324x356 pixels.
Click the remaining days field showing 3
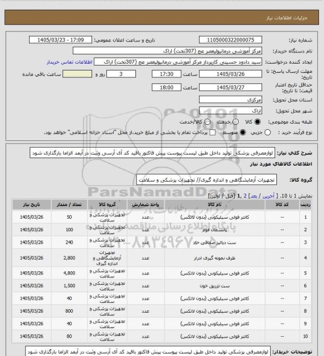tap(121, 74)
